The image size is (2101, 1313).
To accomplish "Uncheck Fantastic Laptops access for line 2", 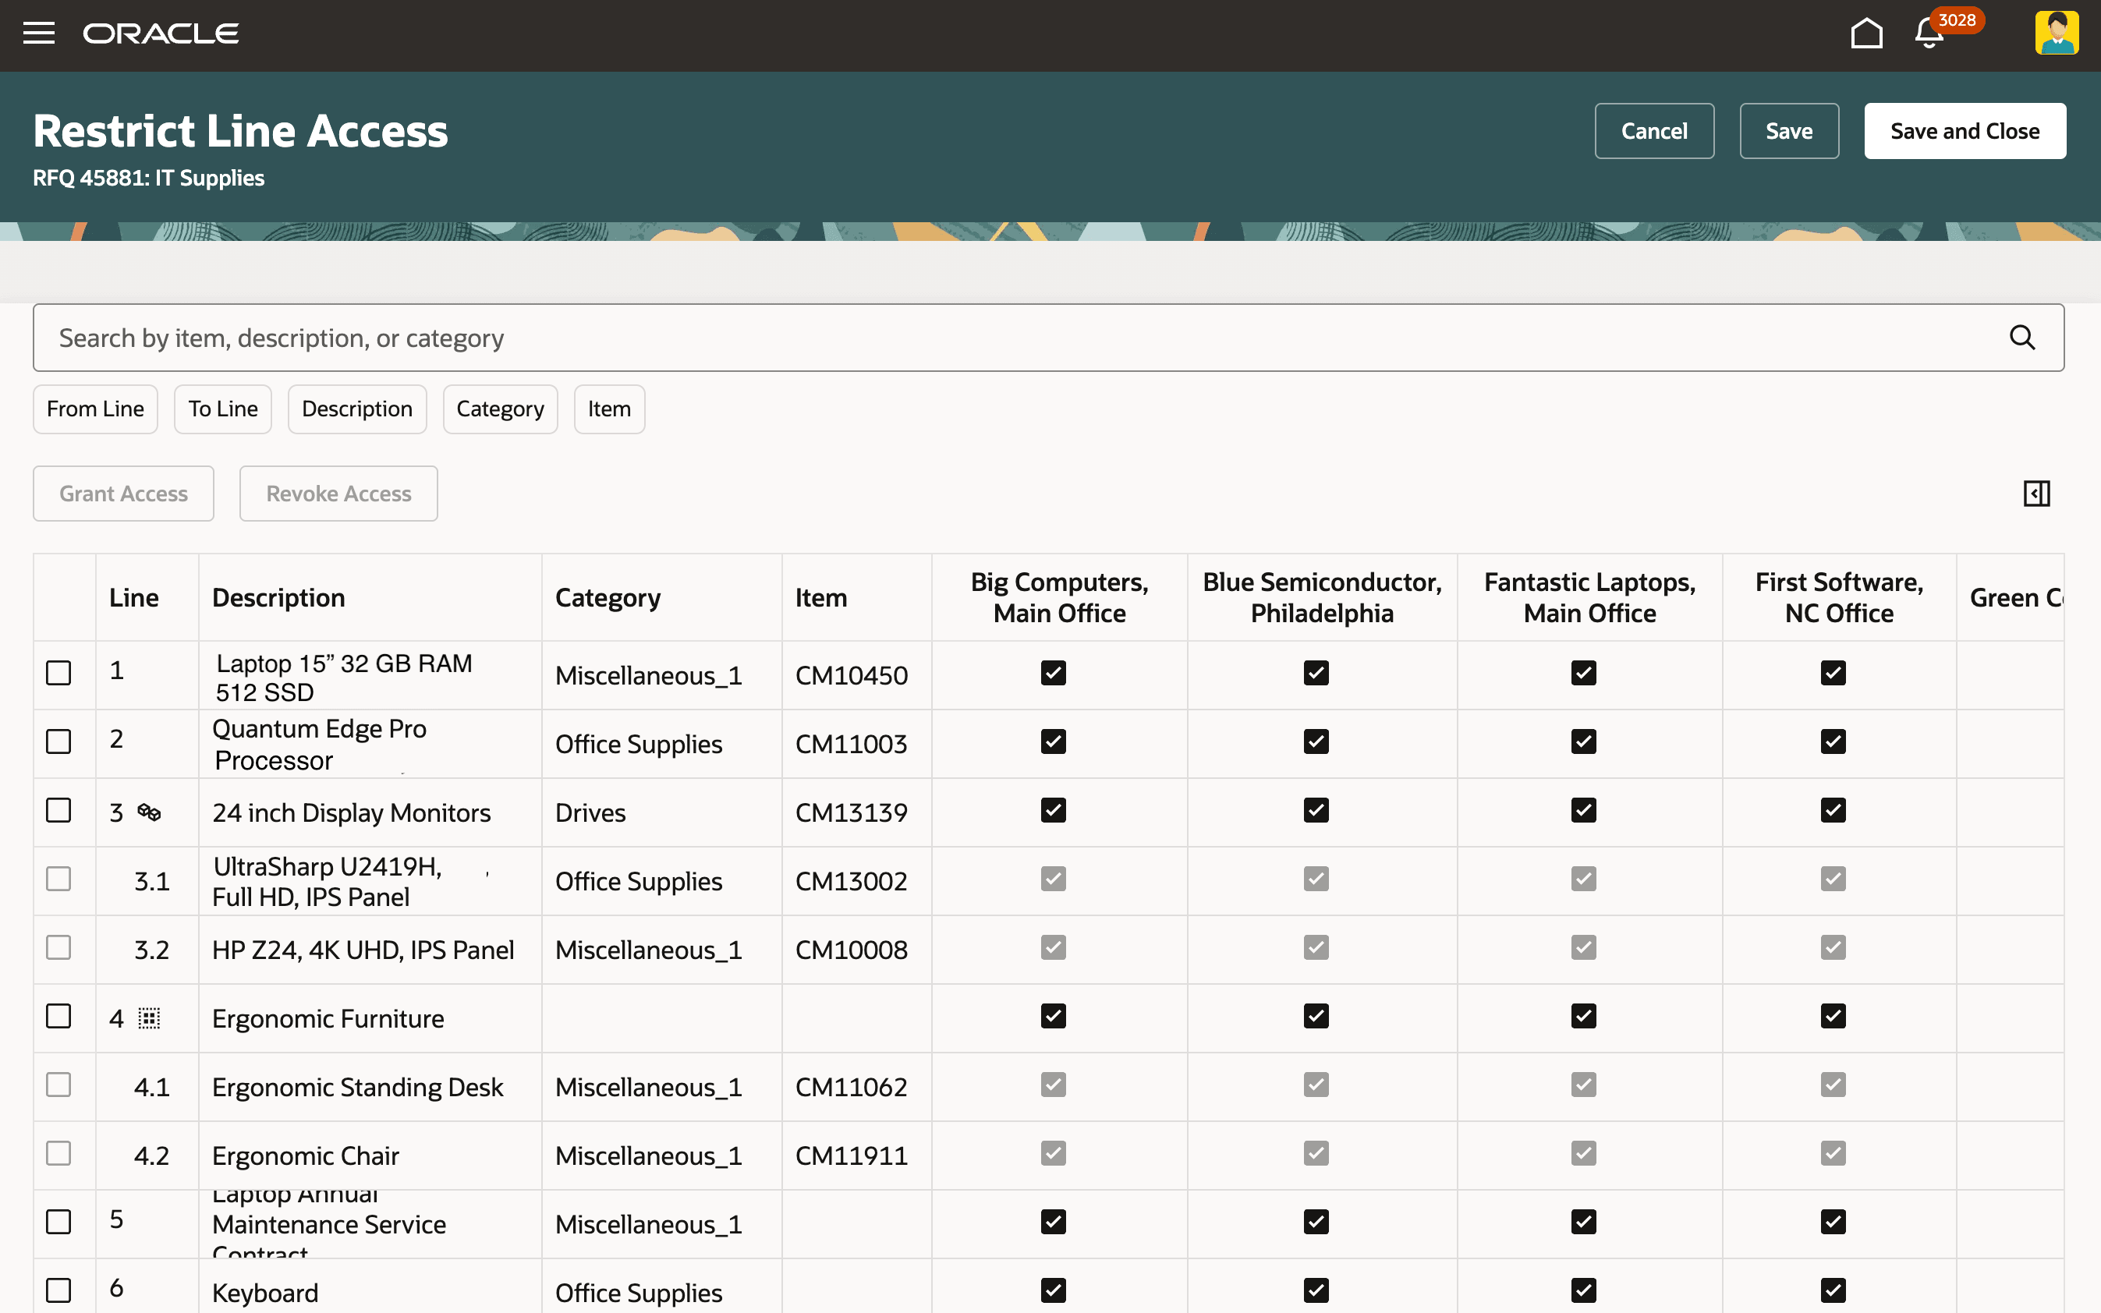I will pos(1583,741).
